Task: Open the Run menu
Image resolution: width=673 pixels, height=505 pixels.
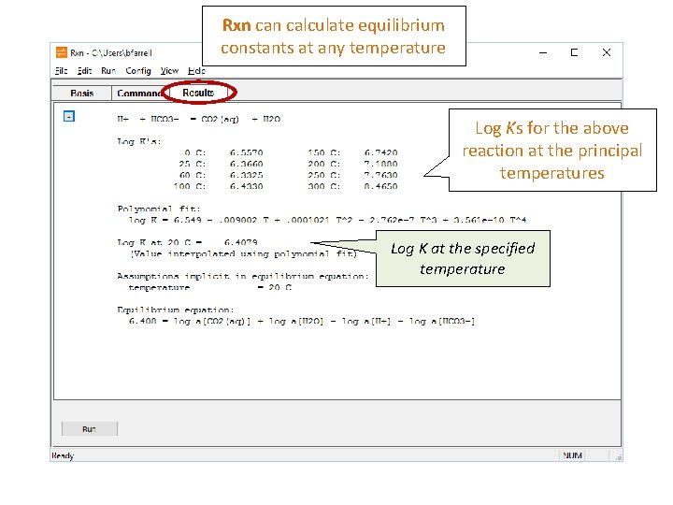Action: coord(108,71)
